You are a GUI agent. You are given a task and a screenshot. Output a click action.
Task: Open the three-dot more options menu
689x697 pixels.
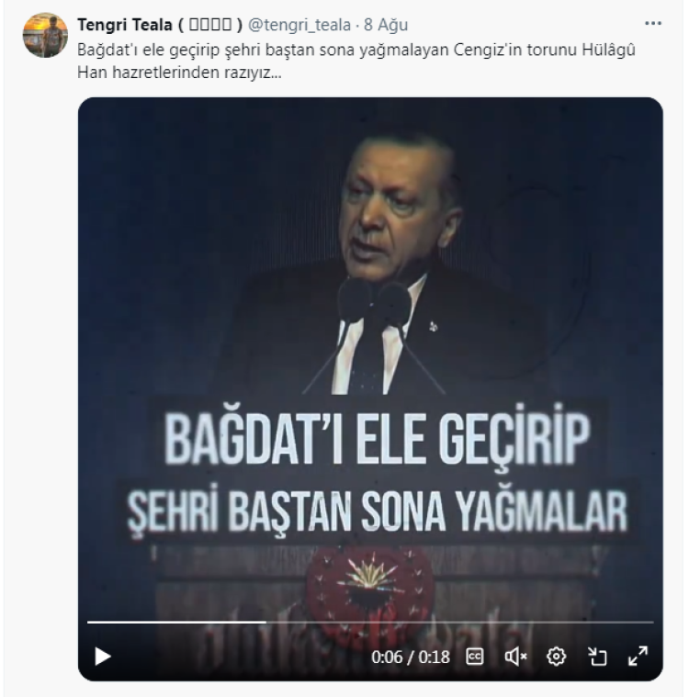[653, 24]
